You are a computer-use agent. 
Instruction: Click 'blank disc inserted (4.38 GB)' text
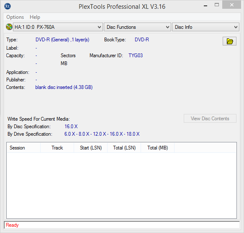click(64, 87)
